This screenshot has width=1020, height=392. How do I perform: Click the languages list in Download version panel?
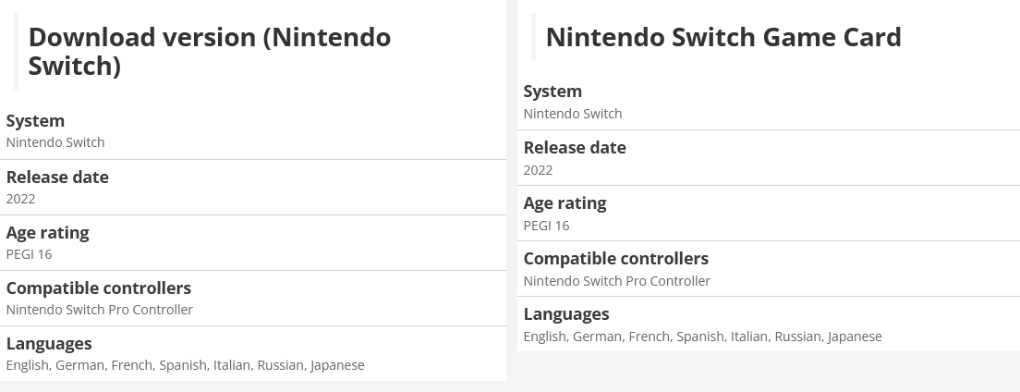pos(186,365)
